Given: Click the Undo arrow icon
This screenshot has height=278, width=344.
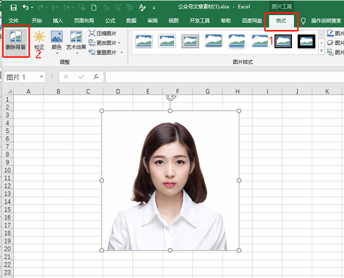Looking at the screenshot, I should click(25, 7).
